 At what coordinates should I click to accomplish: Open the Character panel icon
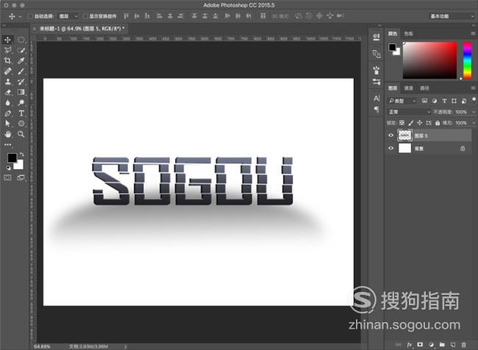(377, 99)
